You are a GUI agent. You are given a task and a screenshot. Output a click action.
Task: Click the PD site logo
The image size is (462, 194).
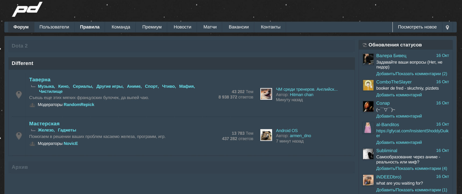click(x=27, y=9)
